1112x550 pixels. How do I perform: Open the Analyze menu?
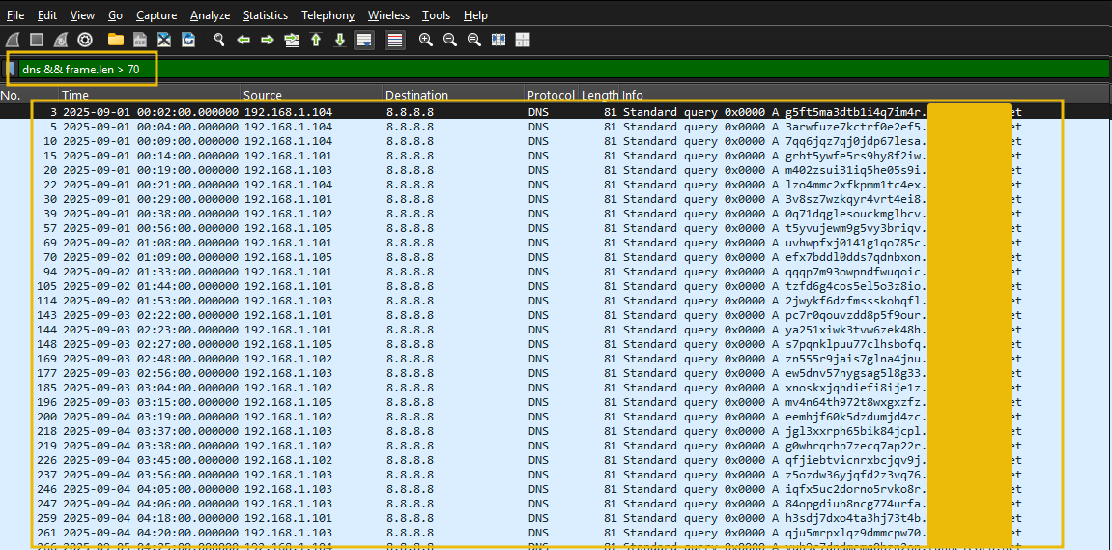(x=210, y=15)
